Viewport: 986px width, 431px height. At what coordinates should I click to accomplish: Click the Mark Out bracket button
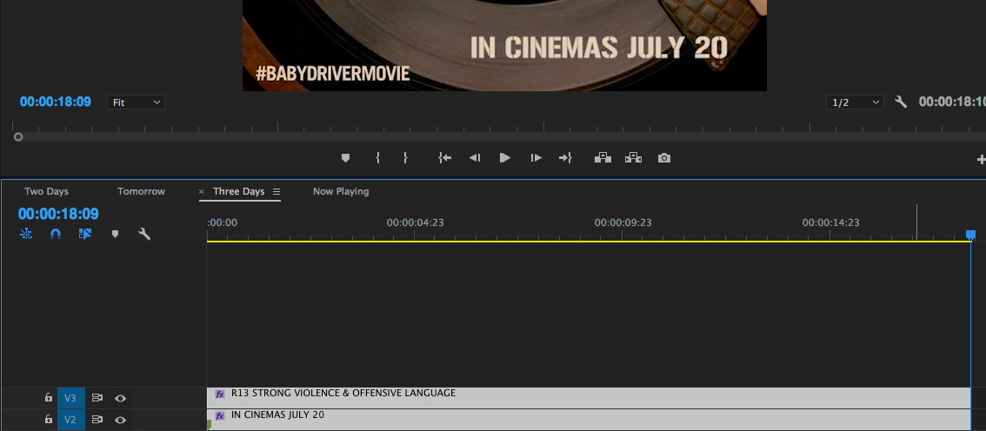405,158
